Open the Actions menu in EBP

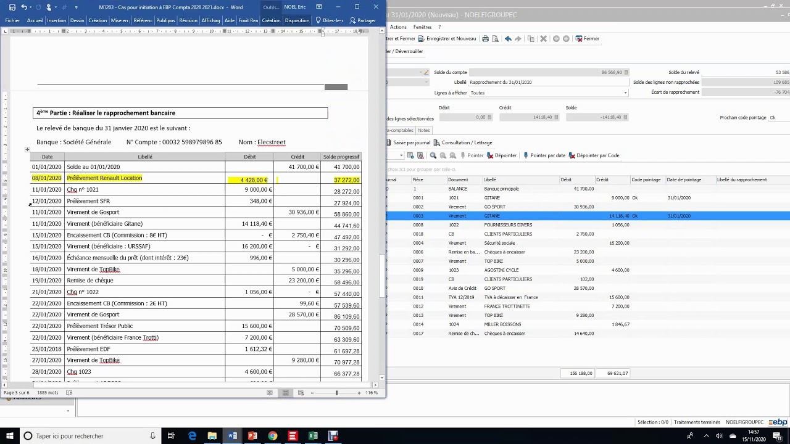398,27
